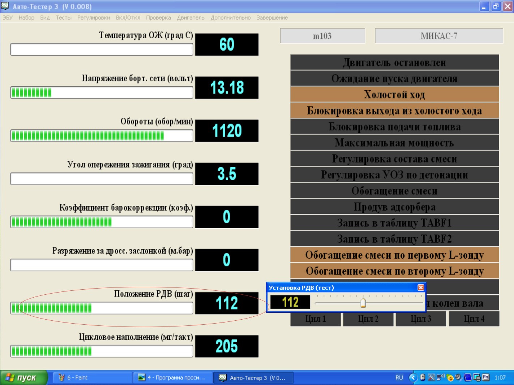The height and width of the screenshot is (385, 514).
Task: Click the voltage value 13.18
Action: (x=227, y=87)
